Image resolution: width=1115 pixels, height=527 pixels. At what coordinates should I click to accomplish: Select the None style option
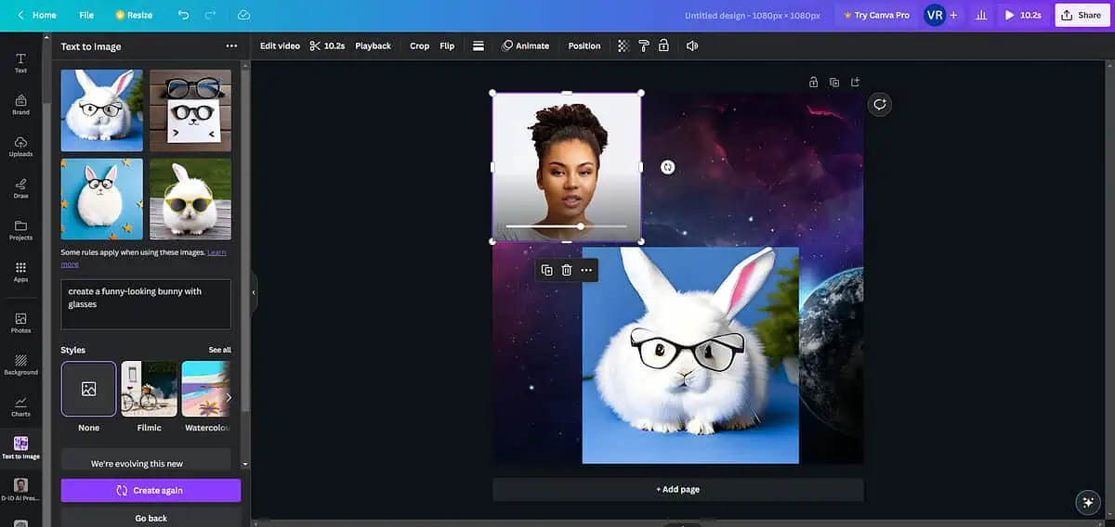pyautogui.click(x=88, y=390)
